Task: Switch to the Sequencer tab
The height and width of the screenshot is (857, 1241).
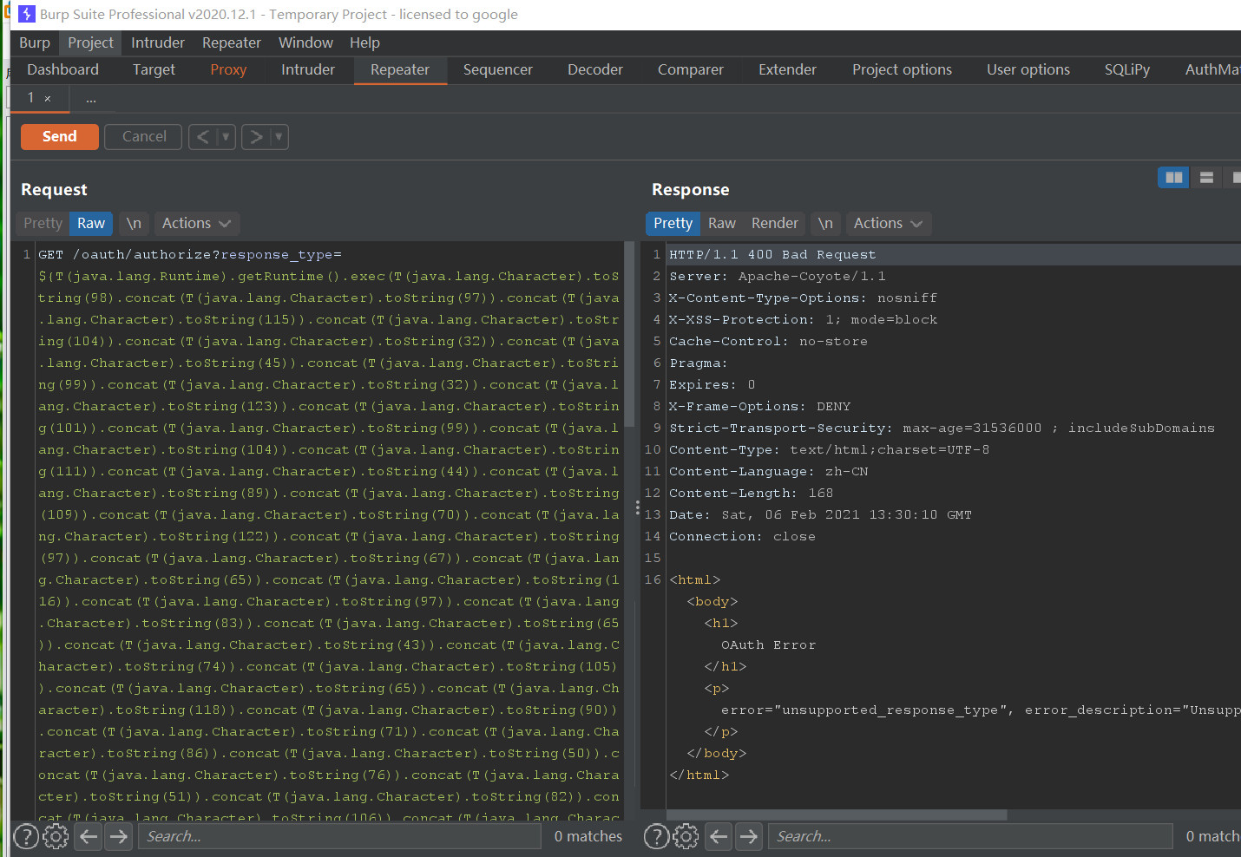Action: pyautogui.click(x=498, y=69)
